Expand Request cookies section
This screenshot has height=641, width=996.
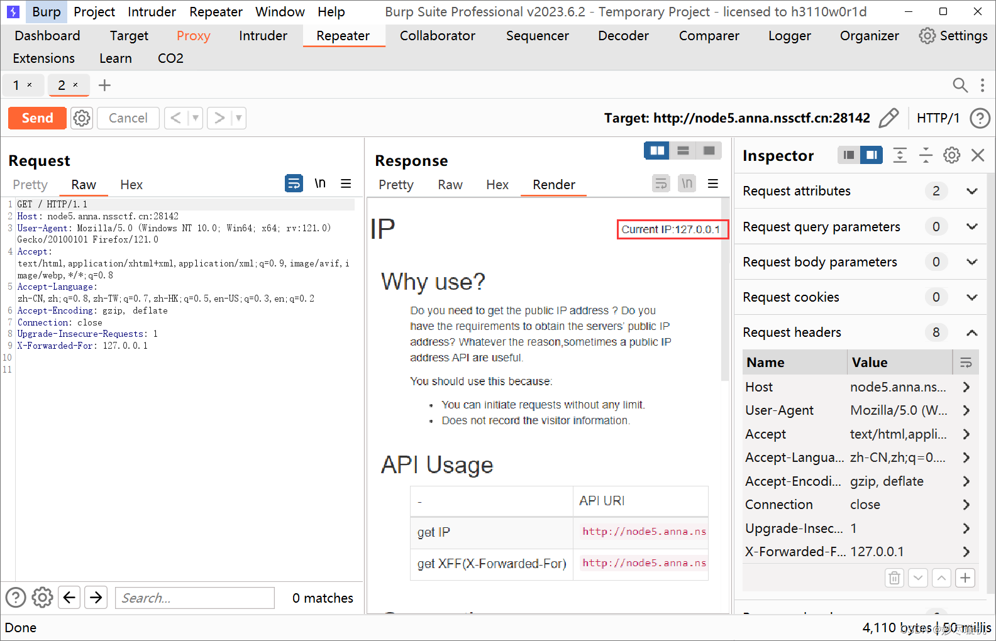click(x=971, y=297)
